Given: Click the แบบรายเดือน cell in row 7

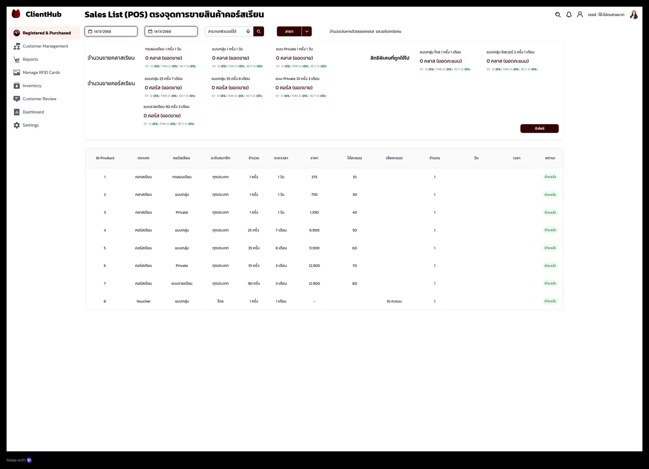Looking at the screenshot, I should 182,283.
